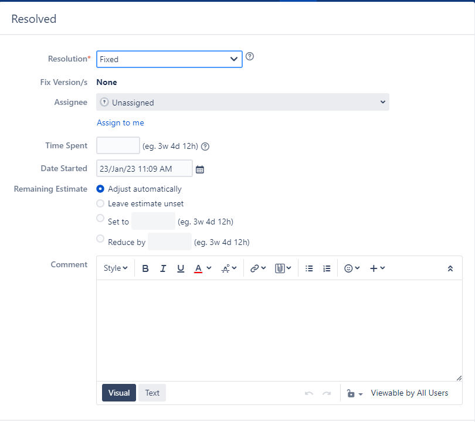Apply the red text color button
Viewport: 475px width, 422px height.
click(x=198, y=268)
